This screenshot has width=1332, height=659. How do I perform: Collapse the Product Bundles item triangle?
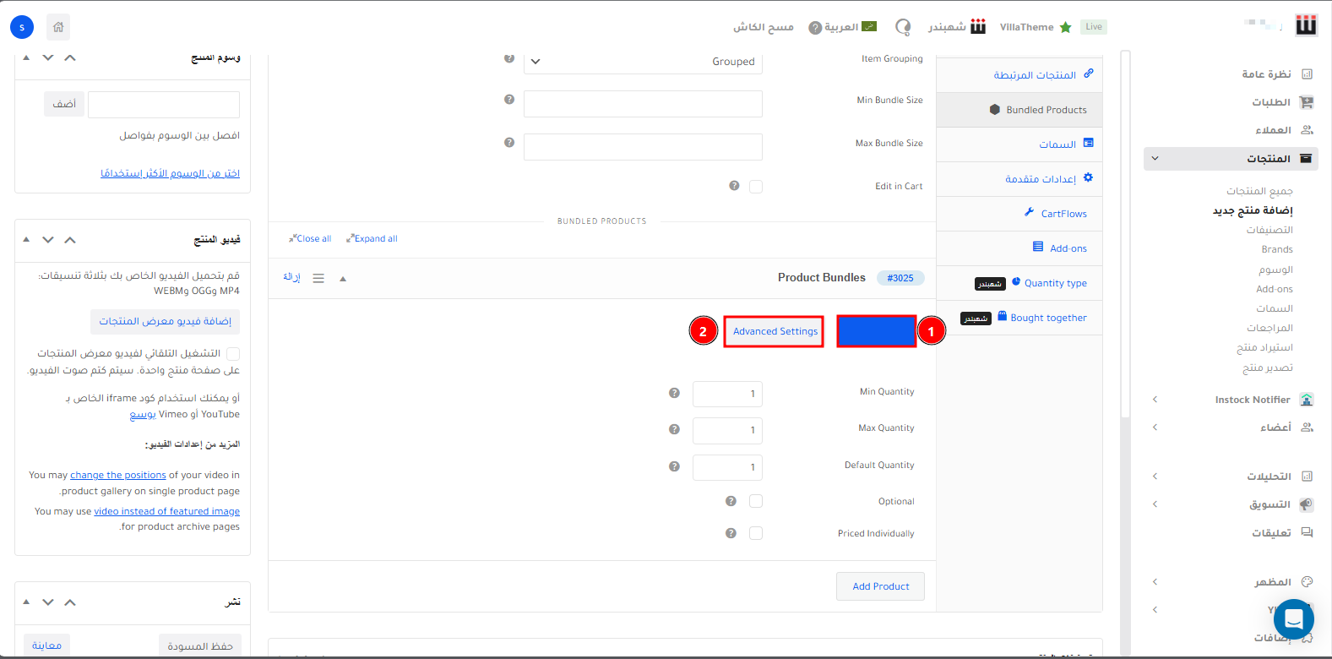point(343,278)
